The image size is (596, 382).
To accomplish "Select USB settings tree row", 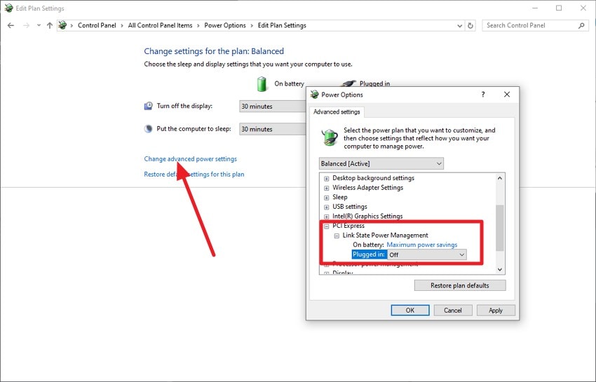I will point(350,206).
